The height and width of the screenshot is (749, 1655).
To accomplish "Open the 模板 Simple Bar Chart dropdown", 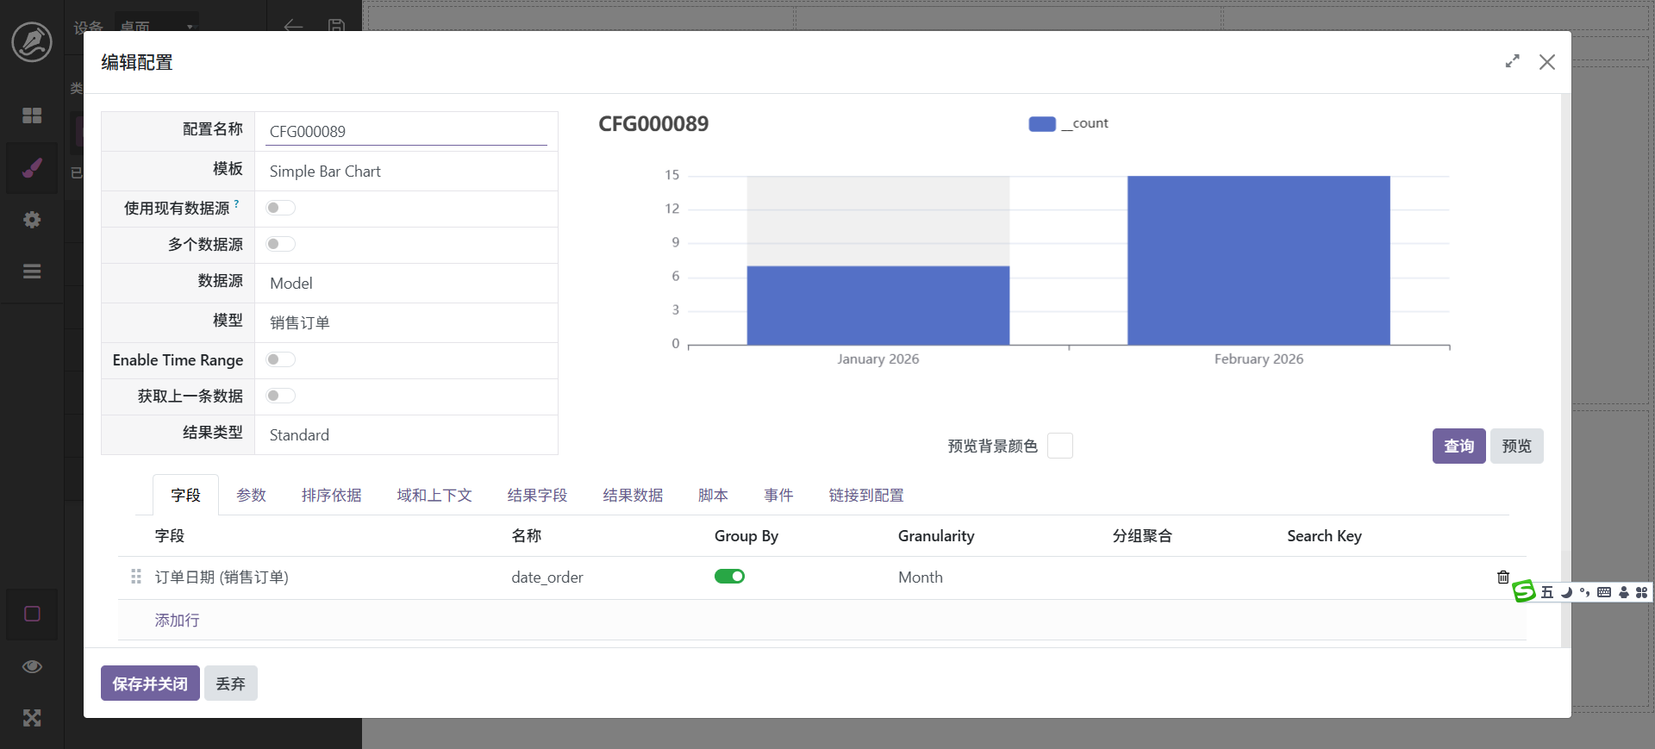I will [405, 172].
